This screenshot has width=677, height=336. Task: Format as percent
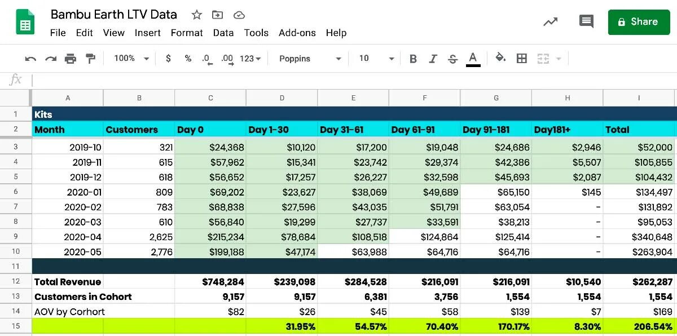tap(188, 59)
